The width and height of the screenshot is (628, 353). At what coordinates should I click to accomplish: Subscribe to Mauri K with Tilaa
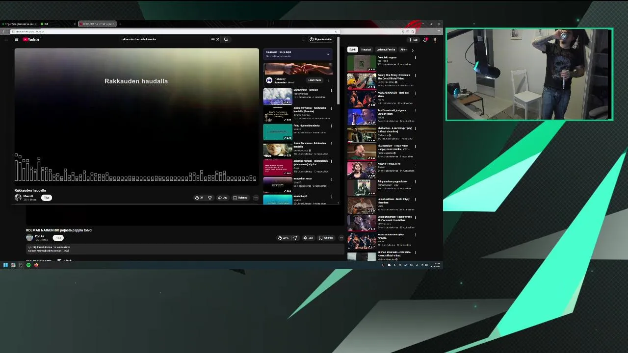click(x=47, y=198)
